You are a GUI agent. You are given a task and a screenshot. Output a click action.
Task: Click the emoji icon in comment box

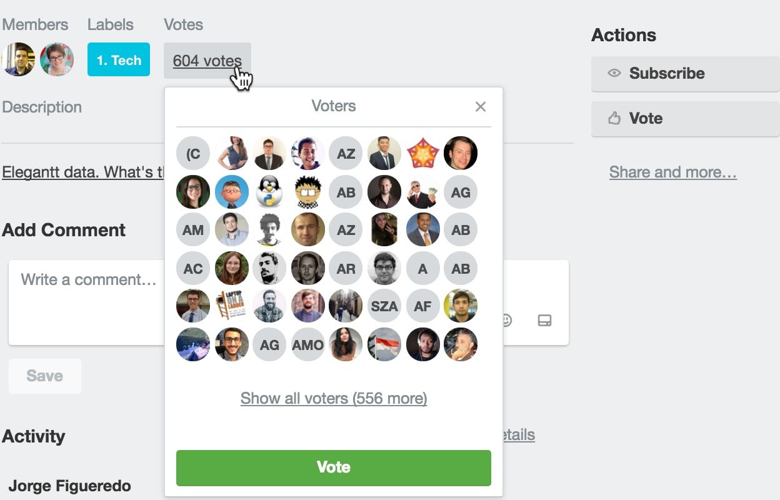[x=506, y=321]
